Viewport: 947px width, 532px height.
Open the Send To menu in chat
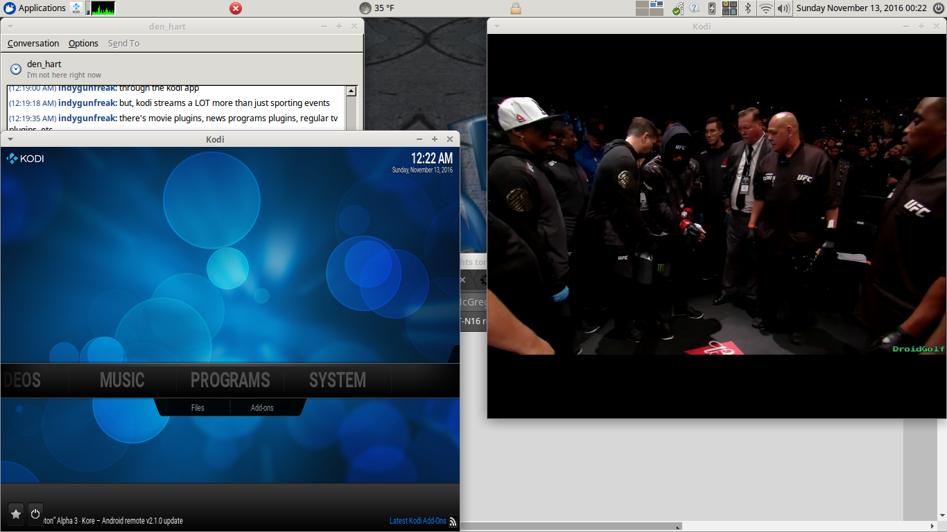(123, 43)
